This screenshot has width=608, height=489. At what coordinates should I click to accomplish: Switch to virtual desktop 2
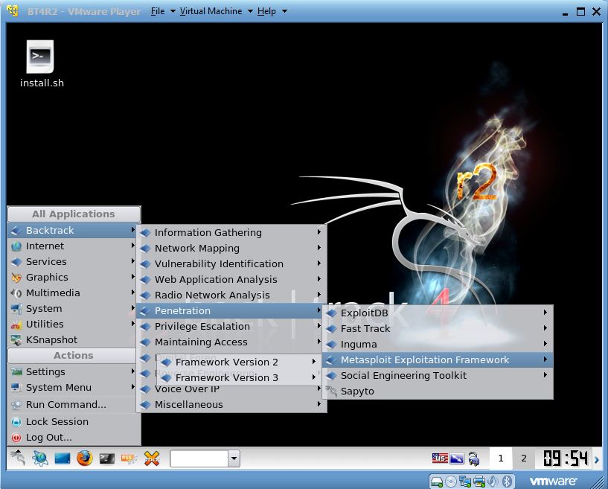[x=523, y=458]
